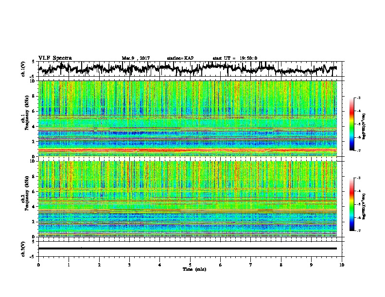The image size is (385, 297).
Task: Click the "2" tick on time axis
Action: pyautogui.click(x=99, y=265)
